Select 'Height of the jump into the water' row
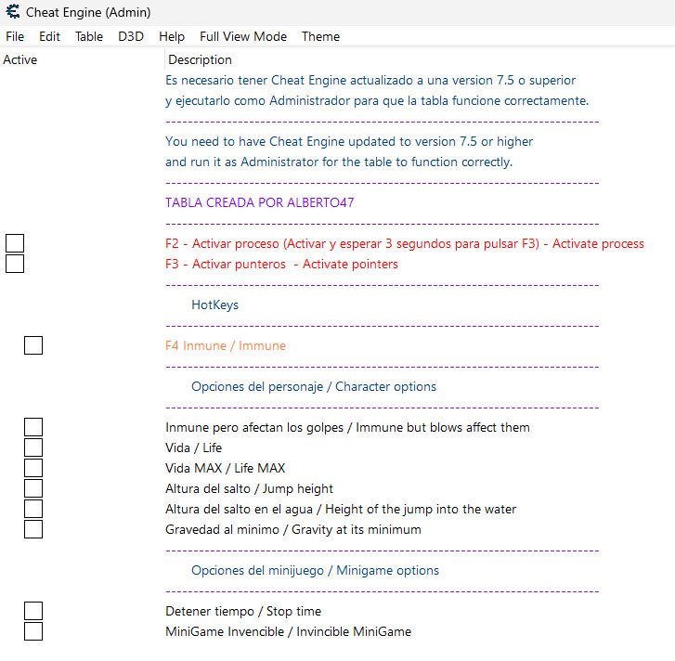This screenshot has height=661, width=675. pos(341,509)
